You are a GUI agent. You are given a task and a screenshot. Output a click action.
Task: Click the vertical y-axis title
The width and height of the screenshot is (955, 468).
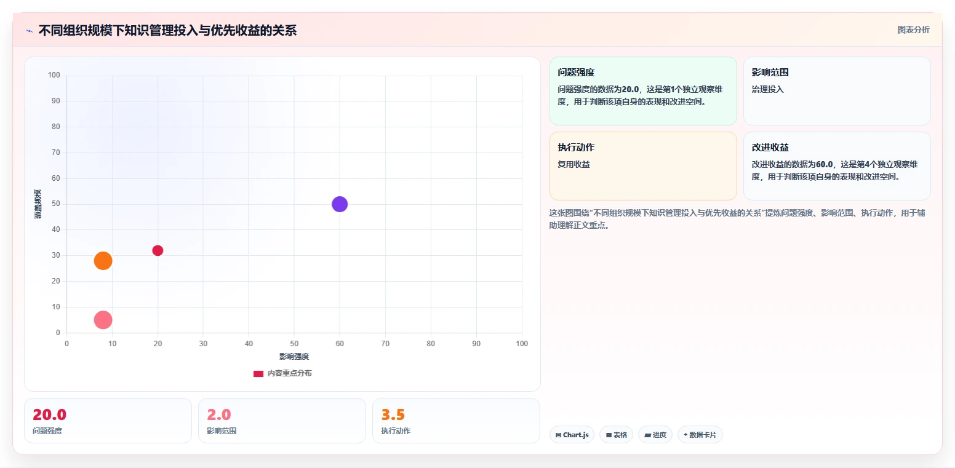[38, 204]
